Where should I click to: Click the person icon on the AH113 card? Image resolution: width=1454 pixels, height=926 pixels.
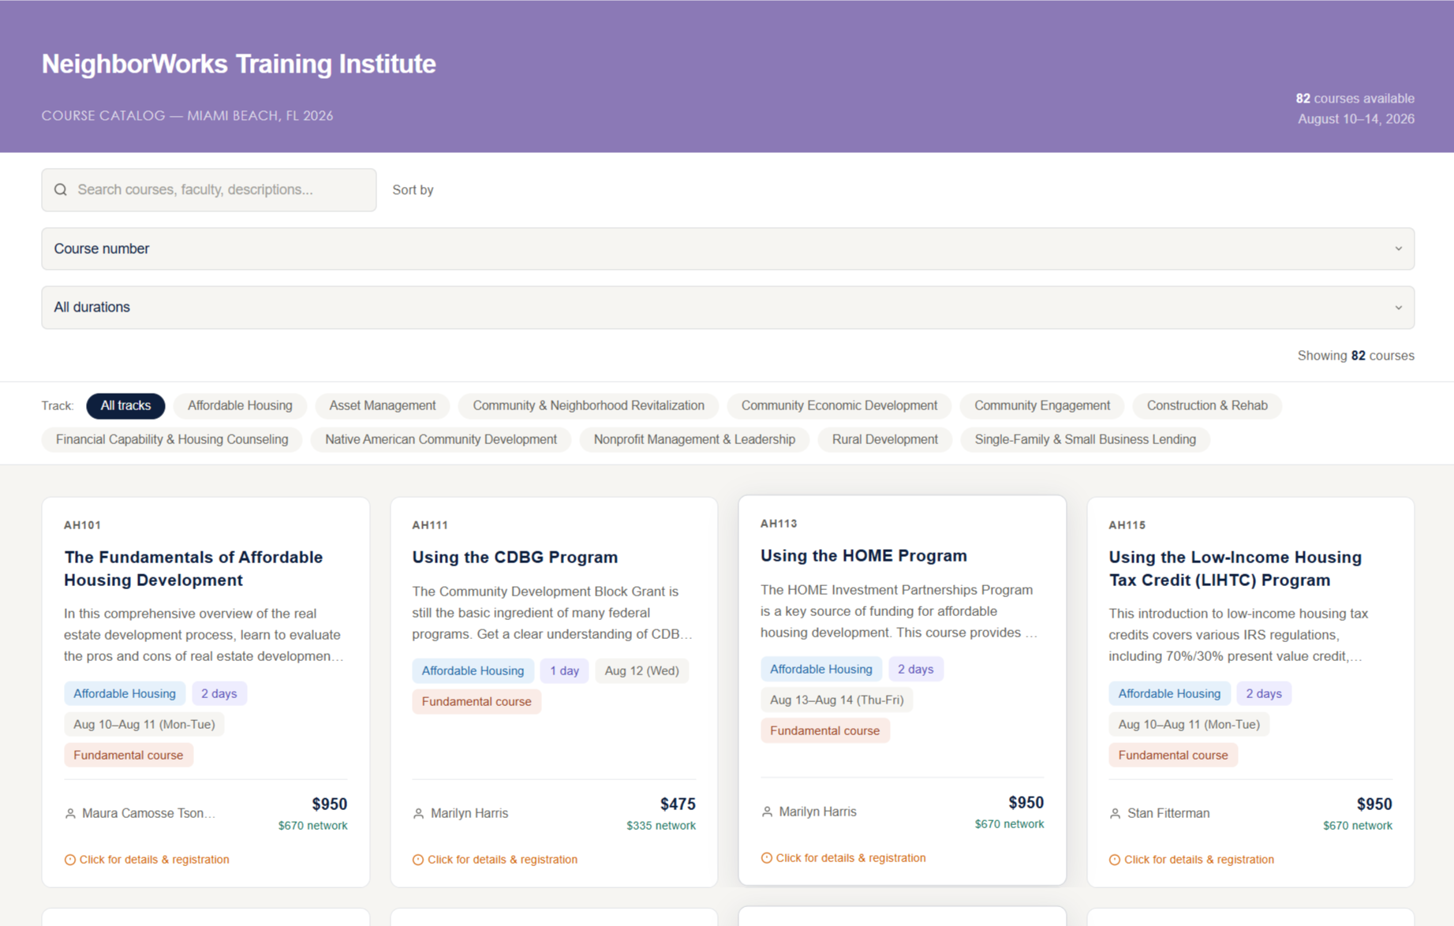point(767,812)
